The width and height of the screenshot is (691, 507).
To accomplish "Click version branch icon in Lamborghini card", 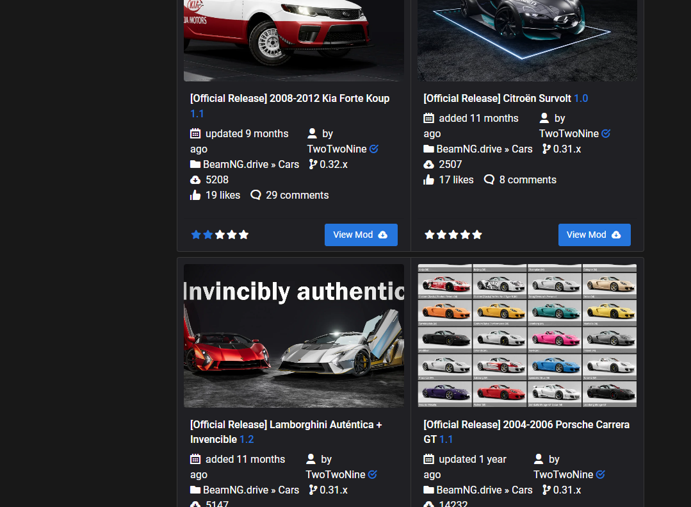I will (313, 490).
